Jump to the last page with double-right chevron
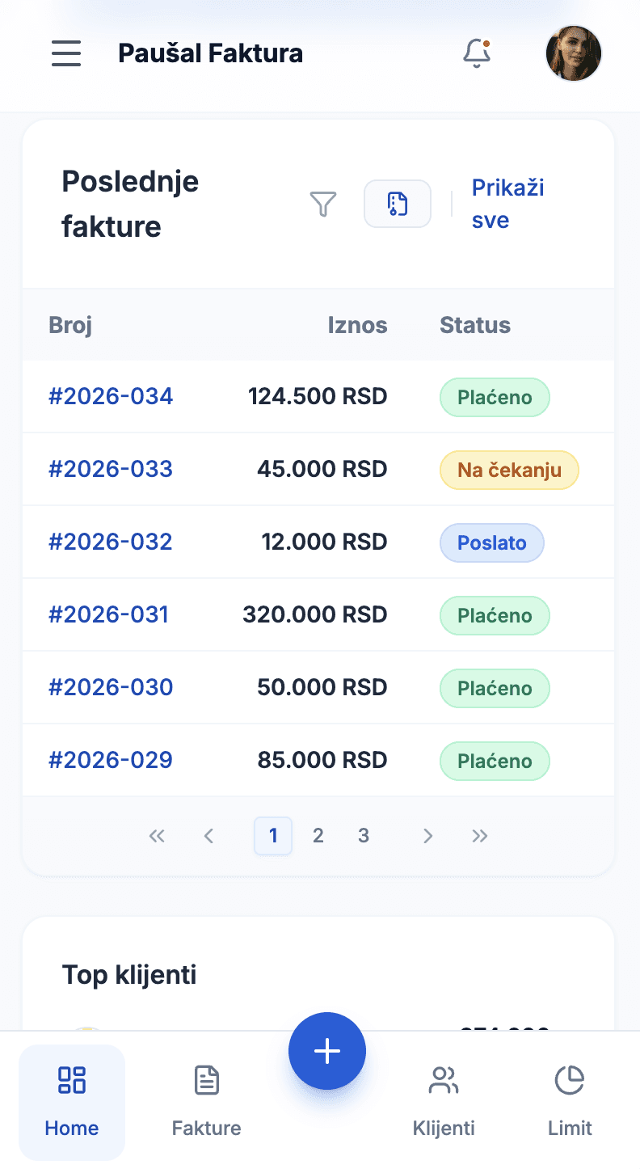 (x=480, y=836)
